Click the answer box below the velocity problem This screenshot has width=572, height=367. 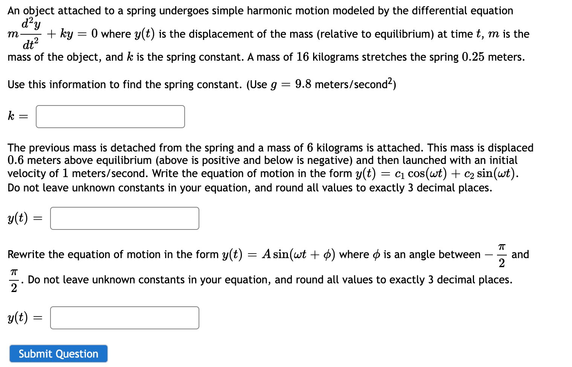[125, 218]
